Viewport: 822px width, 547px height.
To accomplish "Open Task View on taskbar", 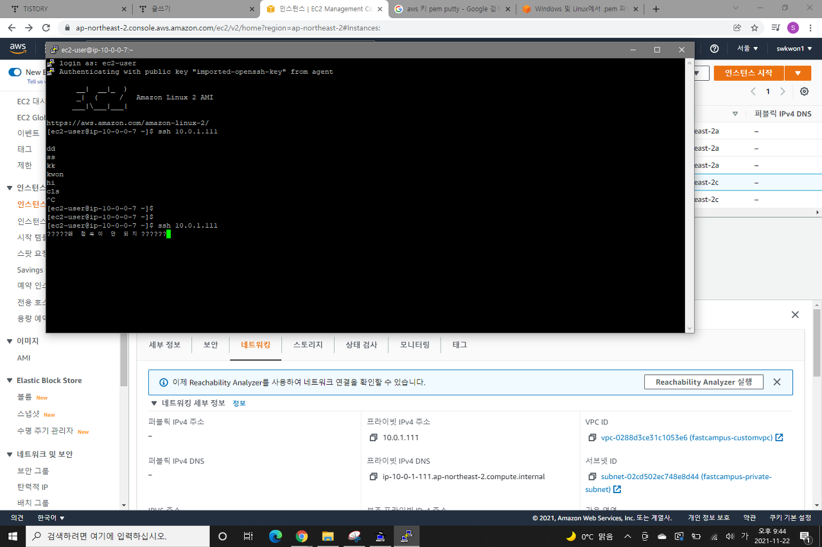I will click(248, 536).
